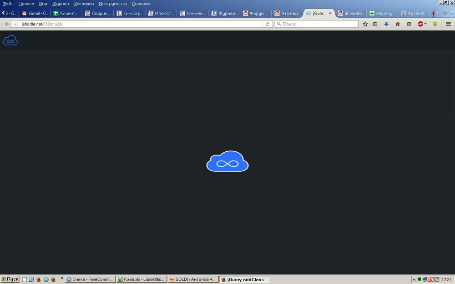This screenshot has width=455, height=284.
Task: Open the Закладки menu
Action: pos(84,4)
